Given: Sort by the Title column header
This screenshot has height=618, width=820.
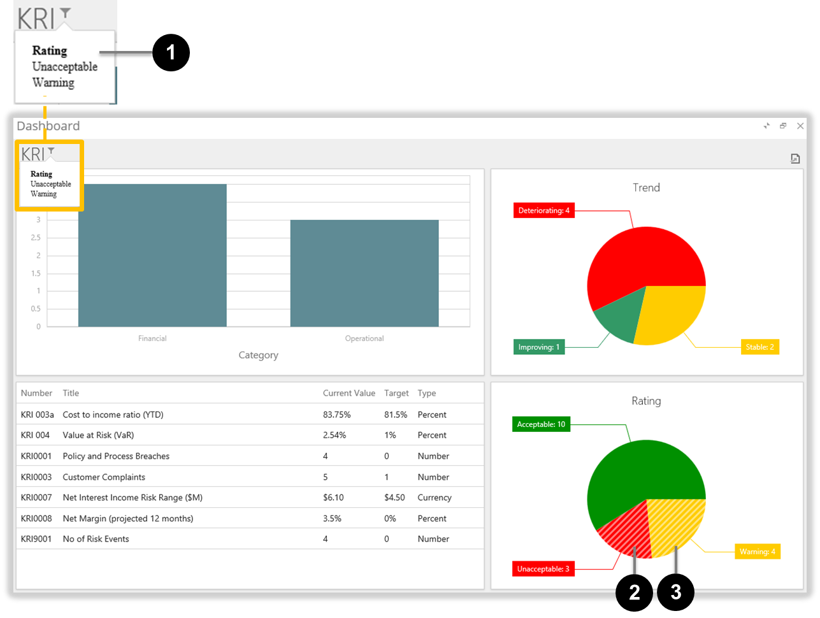Looking at the screenshot, I should tap(71, 393).
